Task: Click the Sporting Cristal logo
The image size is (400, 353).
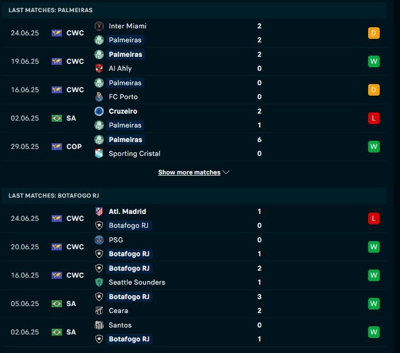Action: [x=99, y=154]
